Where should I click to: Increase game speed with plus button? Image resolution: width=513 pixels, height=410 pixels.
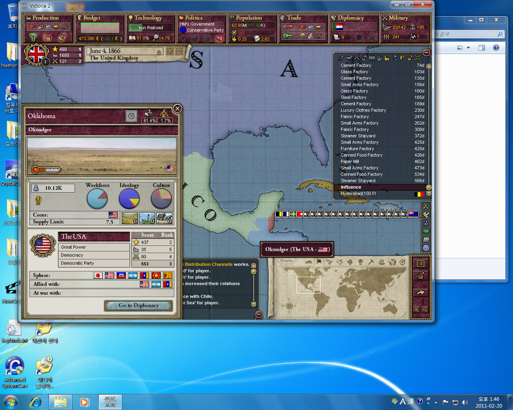(x=170, y=51)
